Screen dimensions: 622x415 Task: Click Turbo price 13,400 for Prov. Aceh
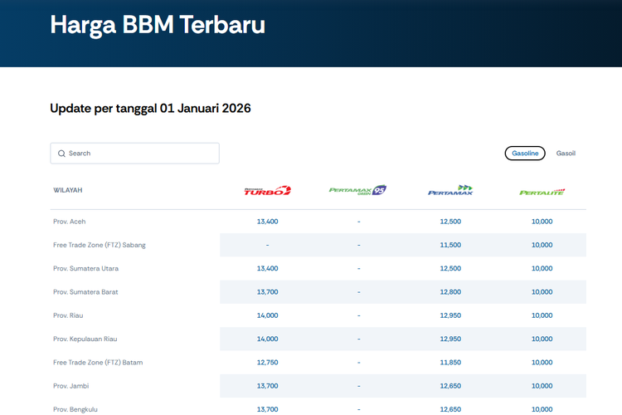tap(267, 222)
